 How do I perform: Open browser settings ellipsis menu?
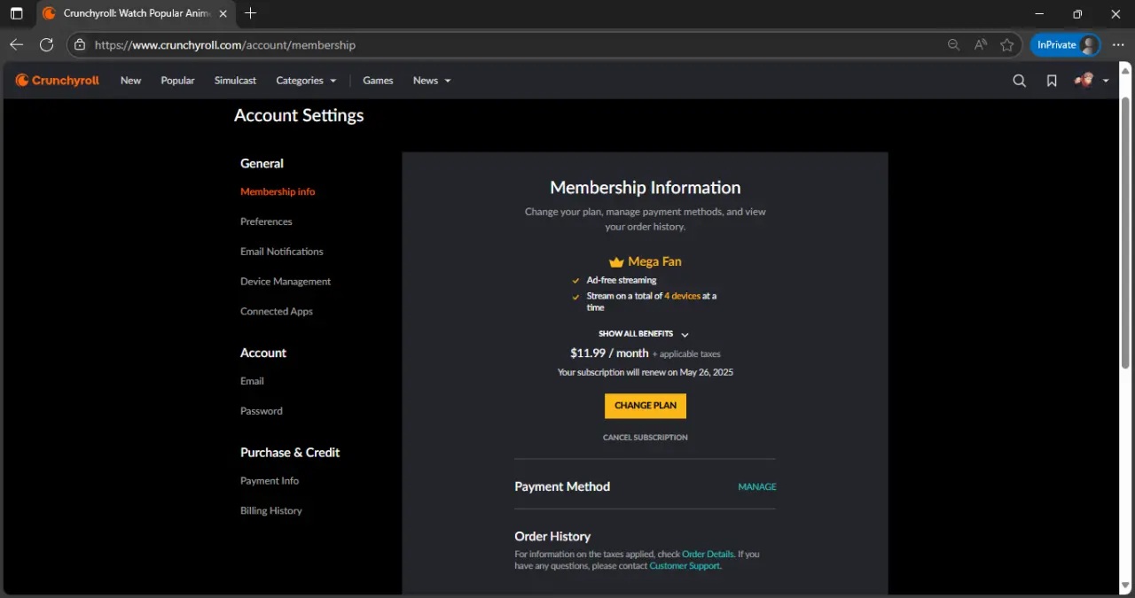click(1117, 44)
